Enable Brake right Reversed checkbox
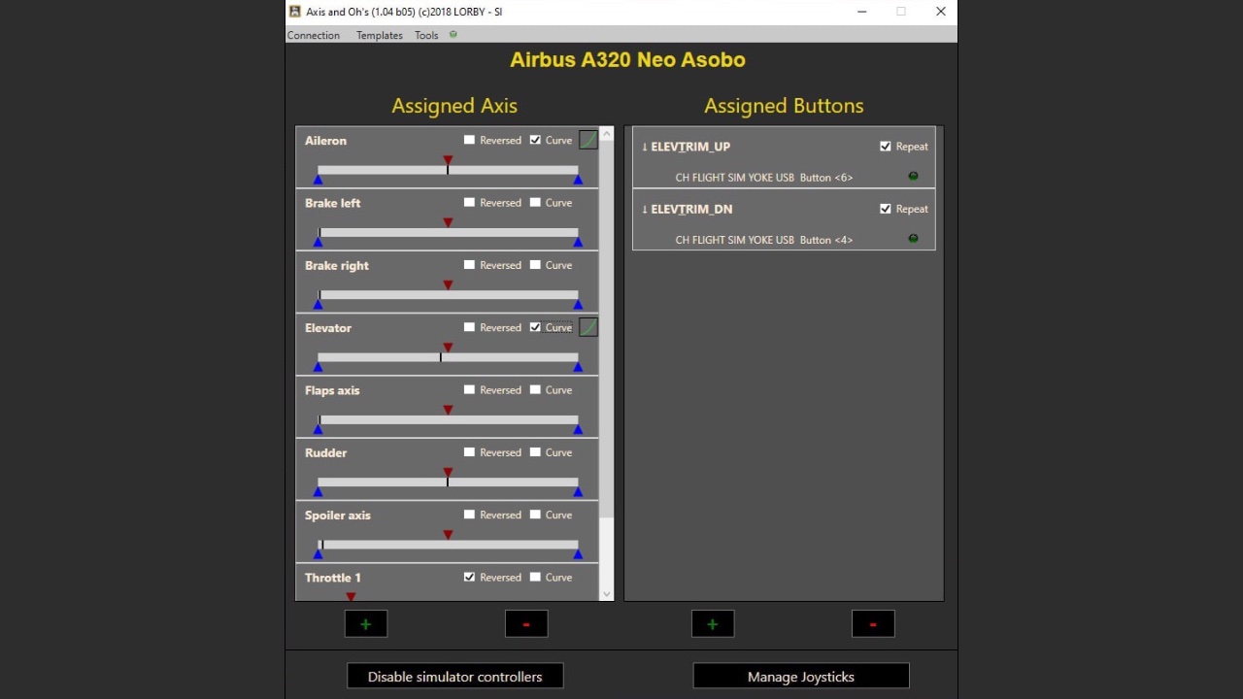 (x=470, y=265)
